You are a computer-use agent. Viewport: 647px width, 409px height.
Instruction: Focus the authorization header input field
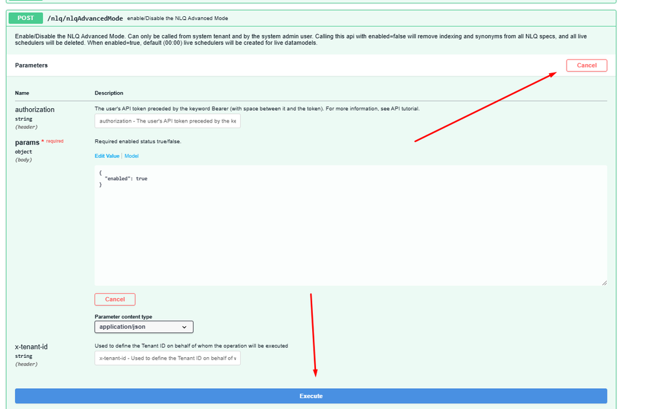click(x=167, y=121)
